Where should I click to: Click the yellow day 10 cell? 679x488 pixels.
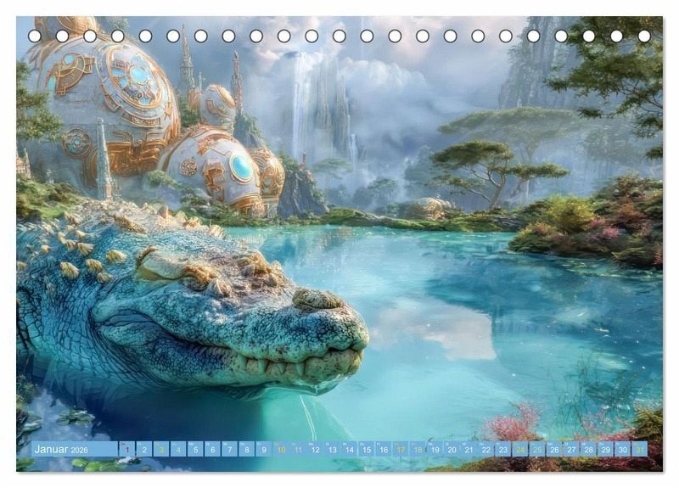point(280,450)
